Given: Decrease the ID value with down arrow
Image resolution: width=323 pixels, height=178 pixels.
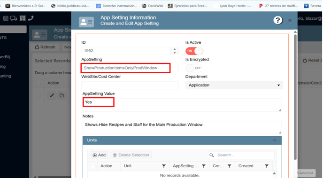Looking at the screenshot, I should pos(175,53).
